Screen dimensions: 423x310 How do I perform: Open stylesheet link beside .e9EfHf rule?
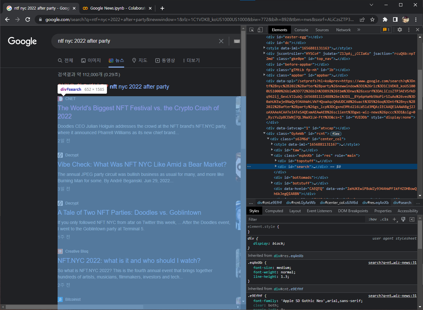392,296
